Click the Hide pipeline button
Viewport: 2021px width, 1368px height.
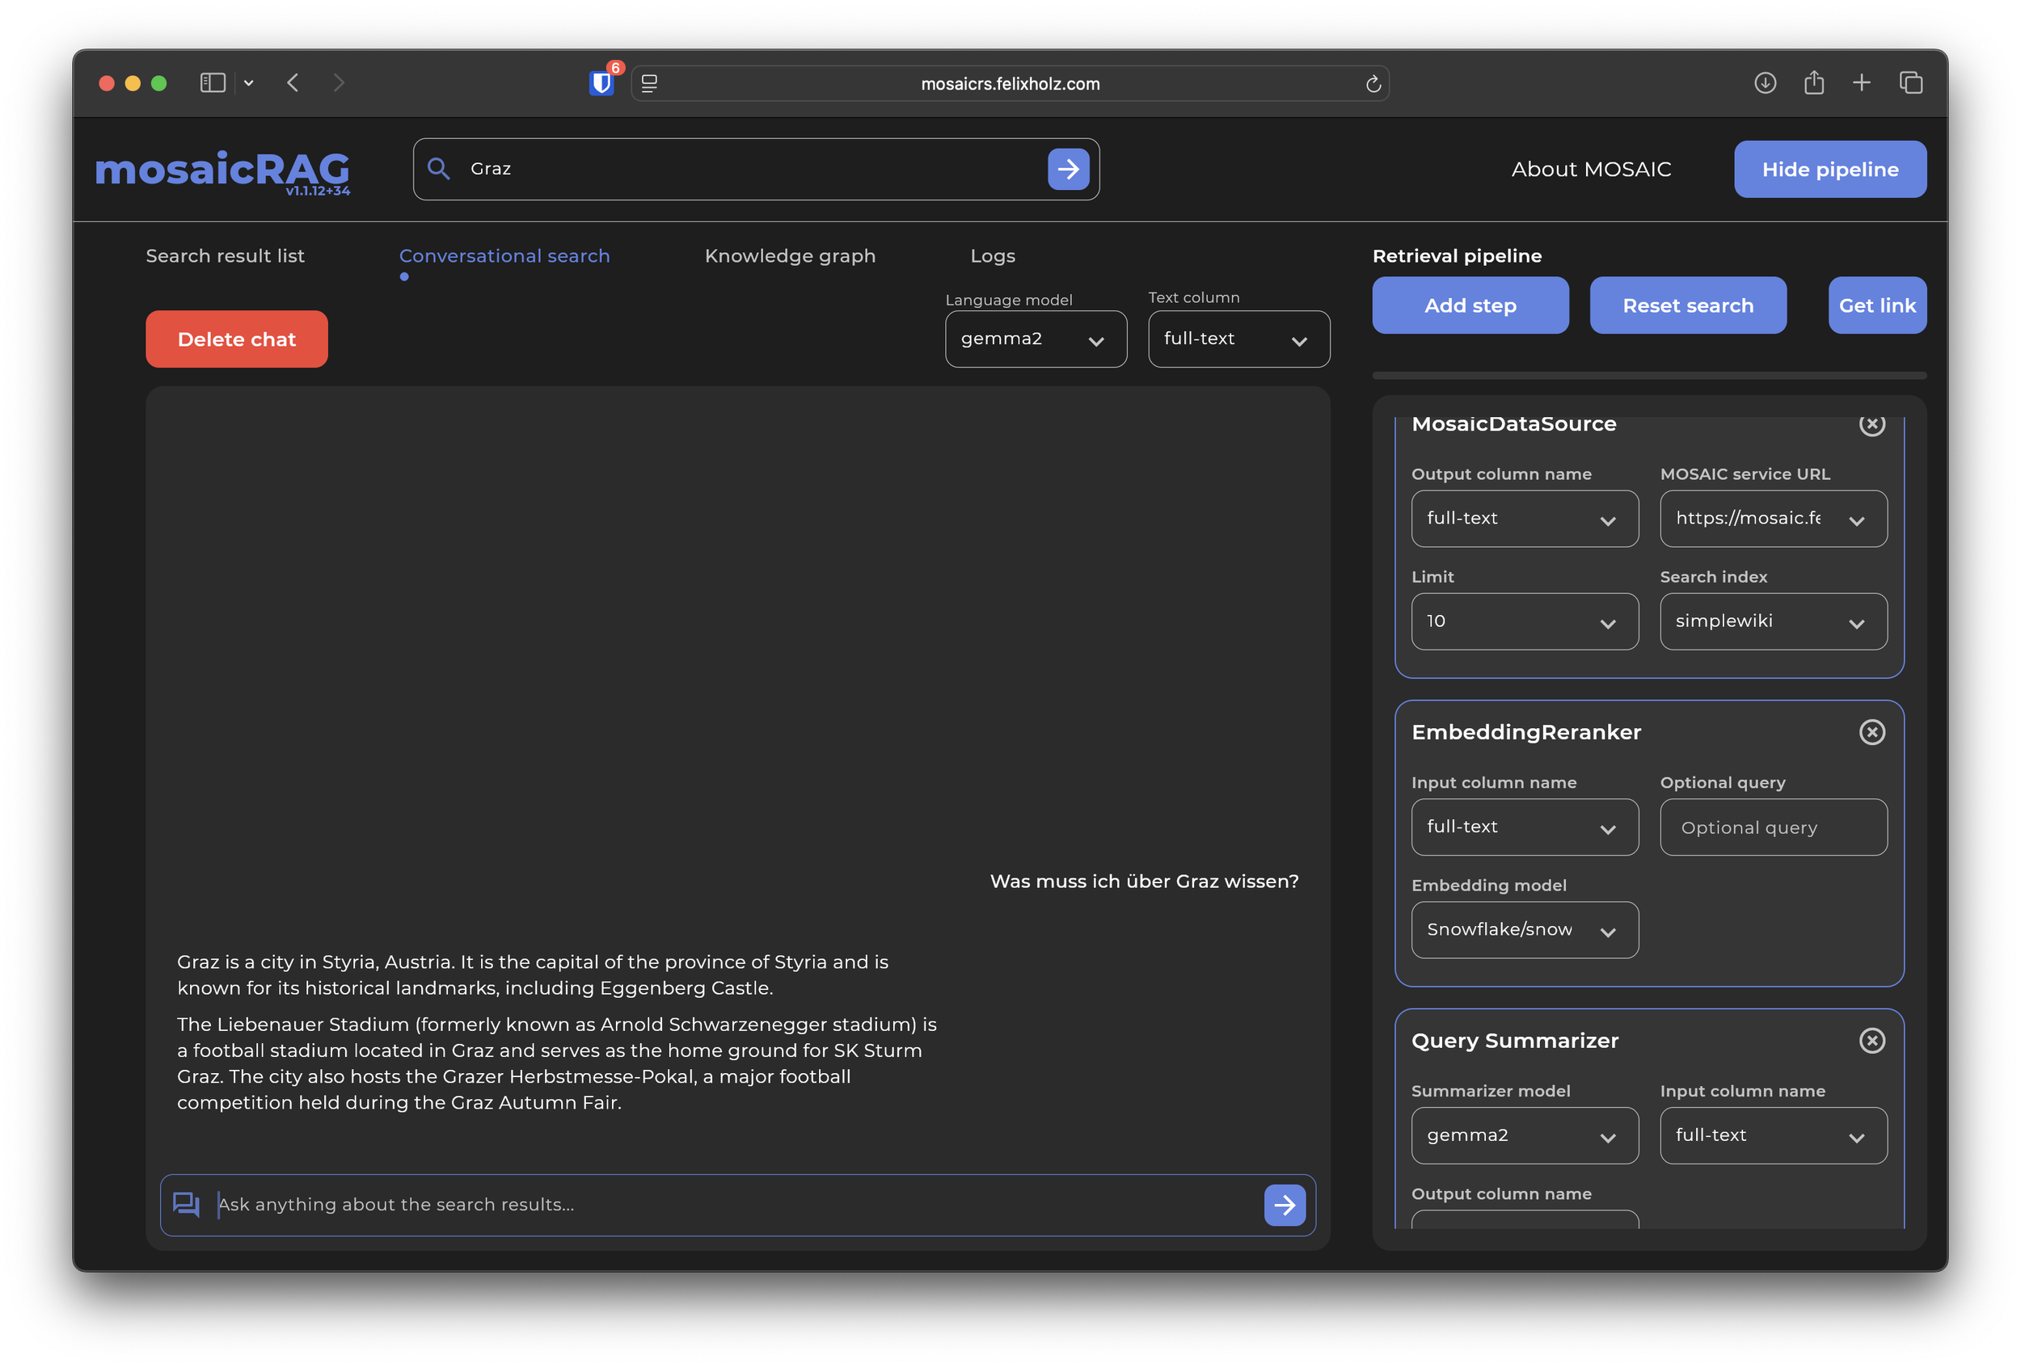pyautogui.click(x=1829, y=170)
